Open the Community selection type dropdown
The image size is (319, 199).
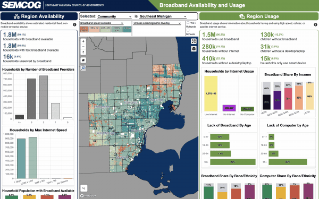coord(114,16)
